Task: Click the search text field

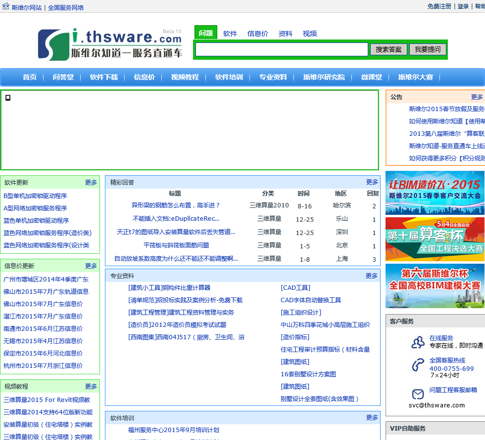Action: [x=282, y=49]
